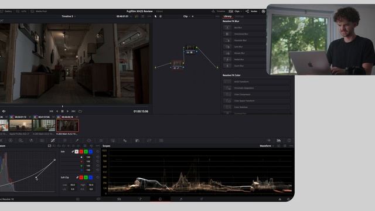This screenshot has width=375, height=211.
Task: Select the Custom curves mode icon
Action: (49, 146)
